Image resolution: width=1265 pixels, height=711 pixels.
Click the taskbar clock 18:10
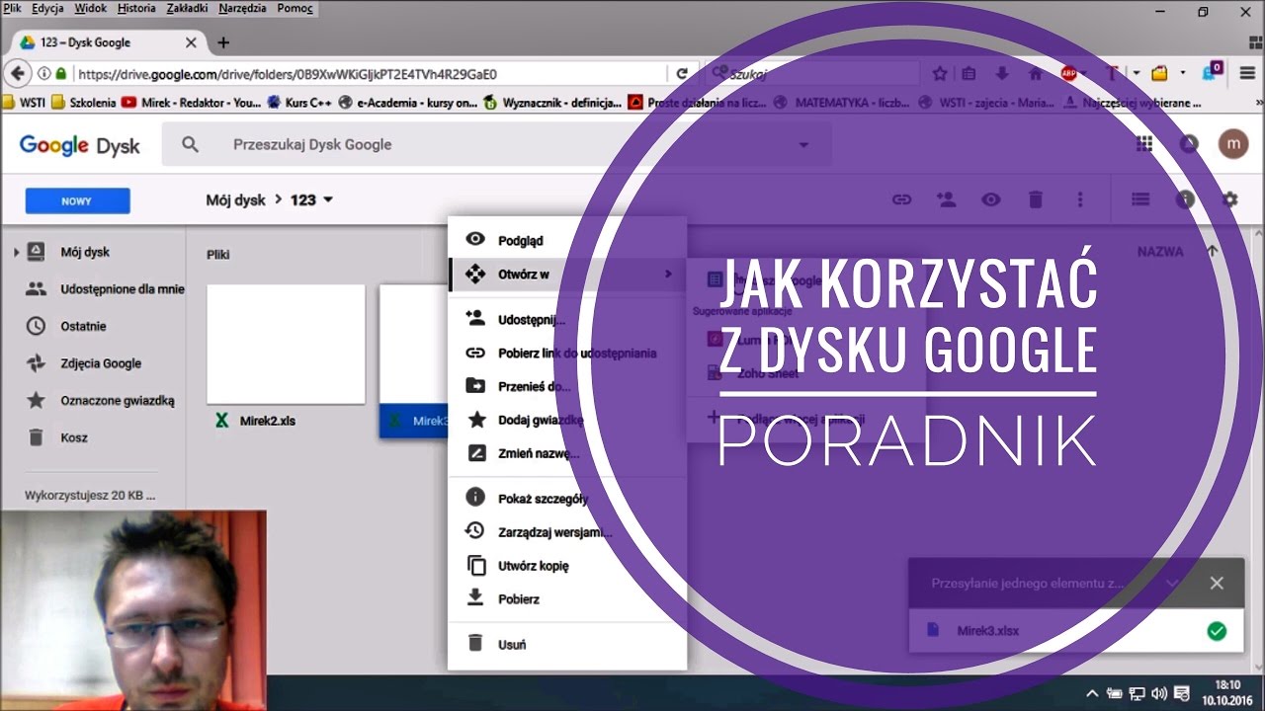click(1226, 684)
